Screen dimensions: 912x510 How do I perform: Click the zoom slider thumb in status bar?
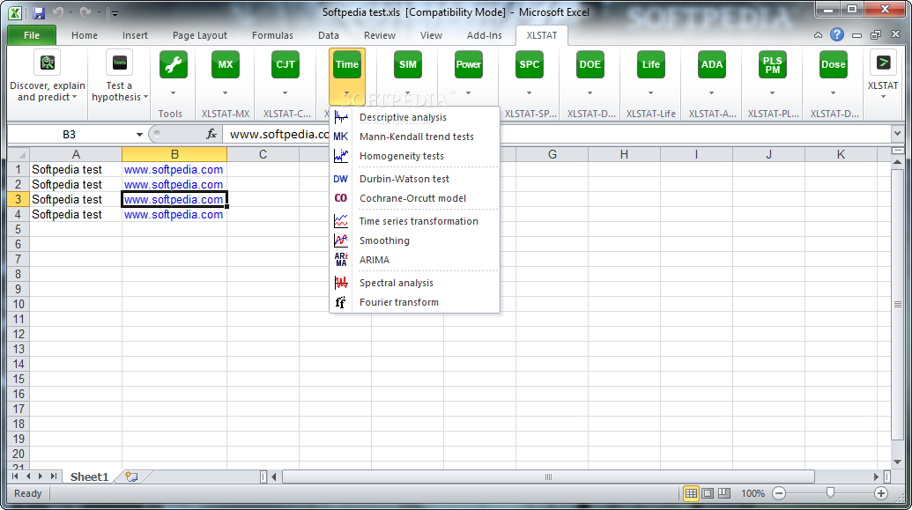[x=830, y=493]
